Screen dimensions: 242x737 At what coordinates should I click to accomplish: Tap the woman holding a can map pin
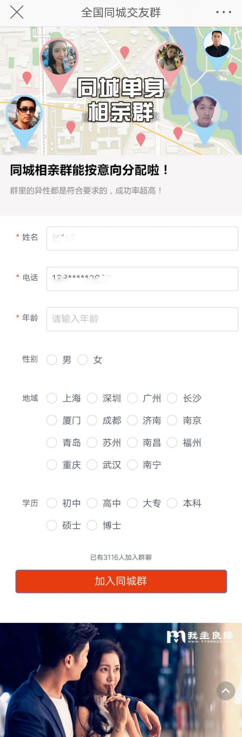point(59,58)
